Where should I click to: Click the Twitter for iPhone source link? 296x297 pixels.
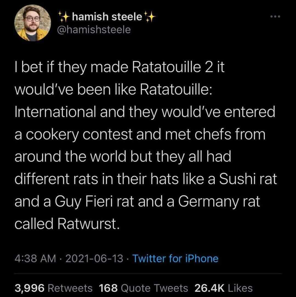(175, 258)
